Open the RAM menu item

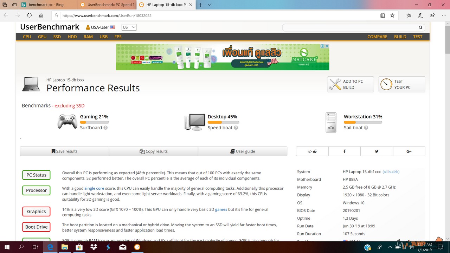pyautogui.click(x=88, y=37)
